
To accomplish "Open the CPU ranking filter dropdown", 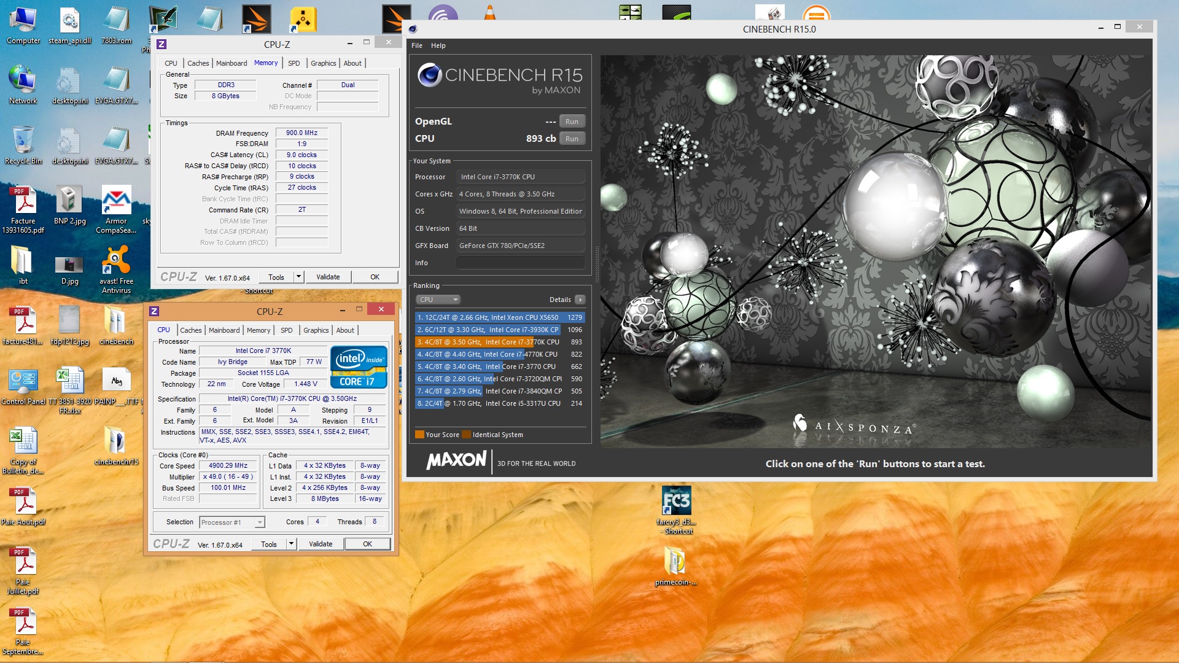I will tap(438, 300).
